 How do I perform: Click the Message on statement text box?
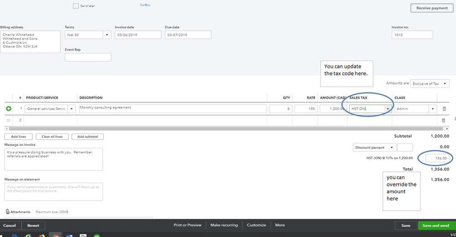click(53, 192)
